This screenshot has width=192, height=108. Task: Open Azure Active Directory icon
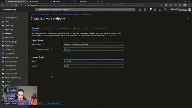3,78
